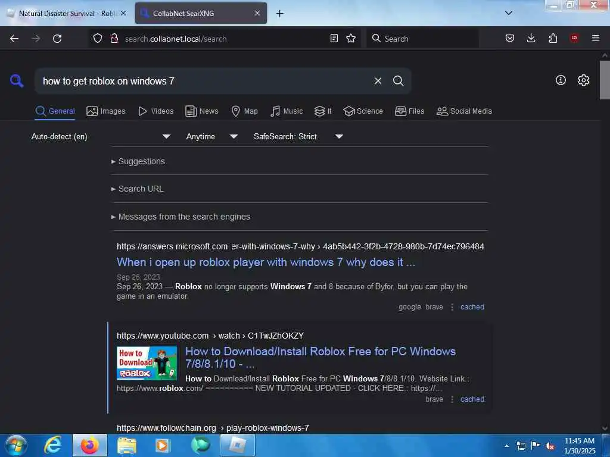
Task: Click the How to Download Roblox thumbnail
Action: pos(147,363)
